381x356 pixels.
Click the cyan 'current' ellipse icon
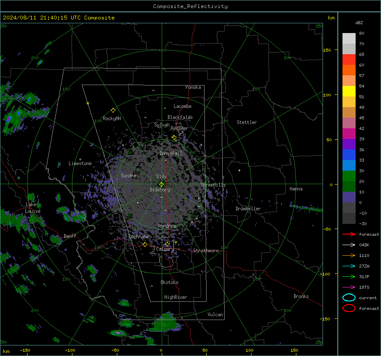[349, 298]
